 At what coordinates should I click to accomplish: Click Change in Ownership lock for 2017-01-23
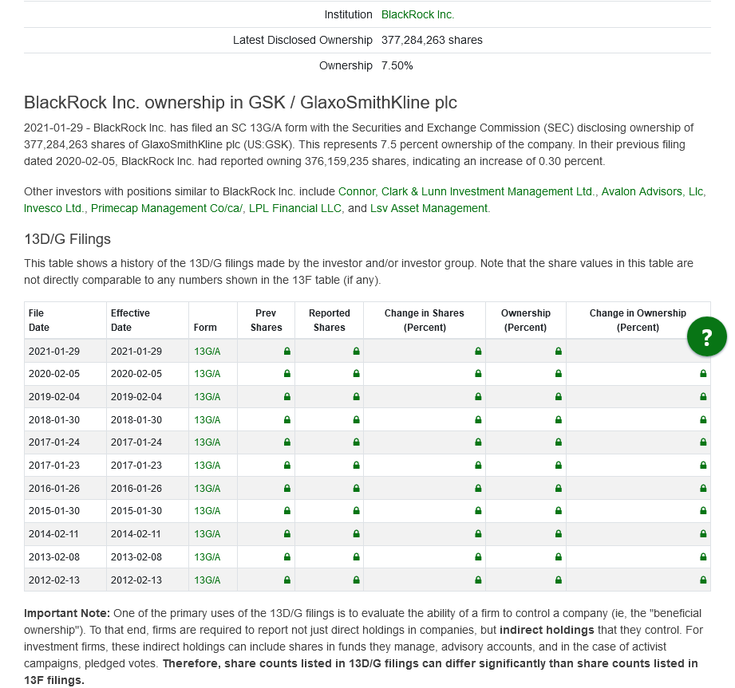click(703, 465)
